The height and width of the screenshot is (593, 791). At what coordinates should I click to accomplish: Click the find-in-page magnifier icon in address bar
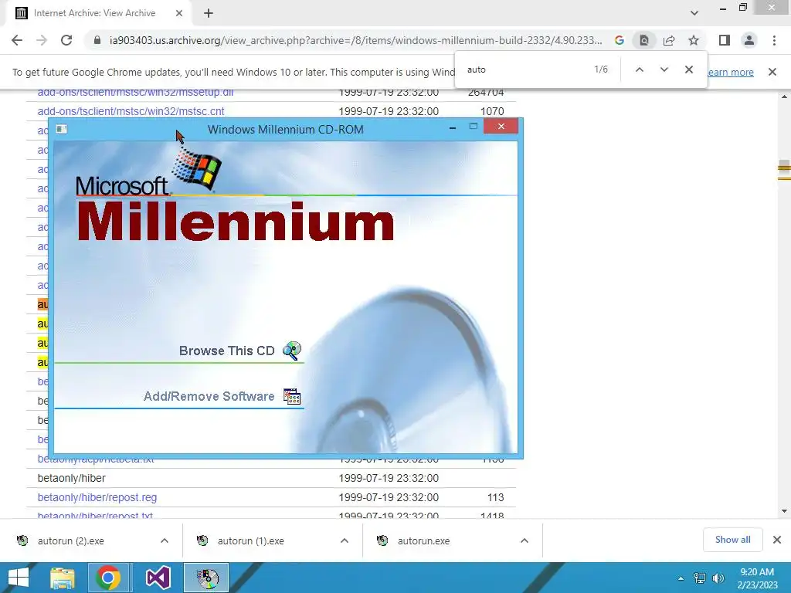[644, 40]
